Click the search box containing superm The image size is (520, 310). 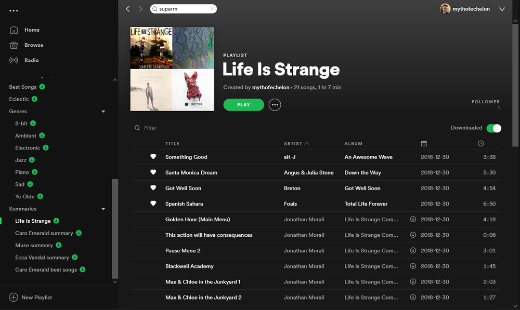click(184, 9)
